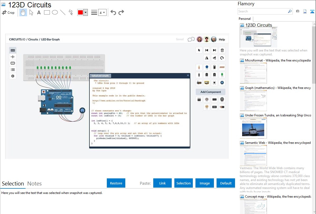Click the schematic view sidebar icon
Image resolution: width=316 pixels, height=214 pixels.
(13, 57)
